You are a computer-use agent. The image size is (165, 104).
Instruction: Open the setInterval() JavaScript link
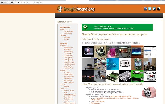click(x=68, y=78)
